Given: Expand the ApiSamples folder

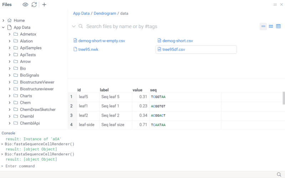Looking at the screenshot, I should [9, 48].
